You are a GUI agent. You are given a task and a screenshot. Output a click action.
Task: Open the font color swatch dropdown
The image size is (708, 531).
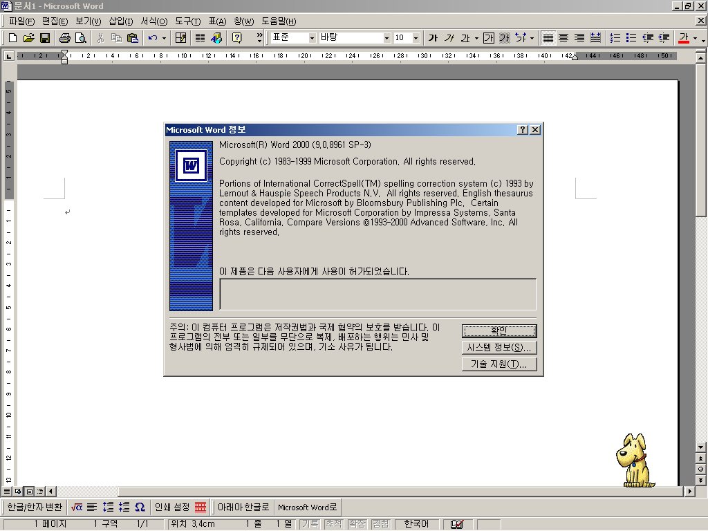(695, 38)
